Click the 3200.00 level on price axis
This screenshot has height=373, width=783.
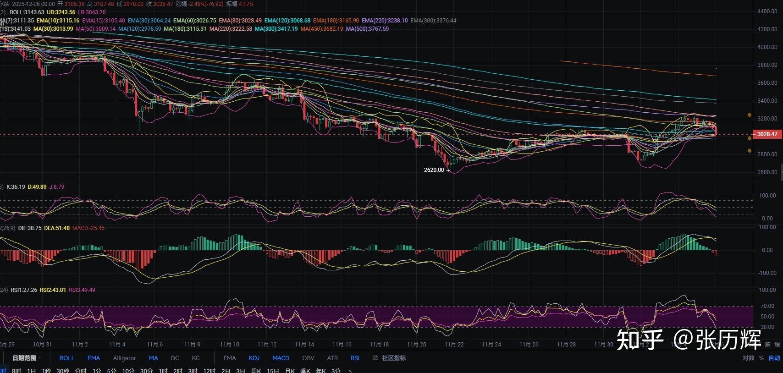click(767, 119)
